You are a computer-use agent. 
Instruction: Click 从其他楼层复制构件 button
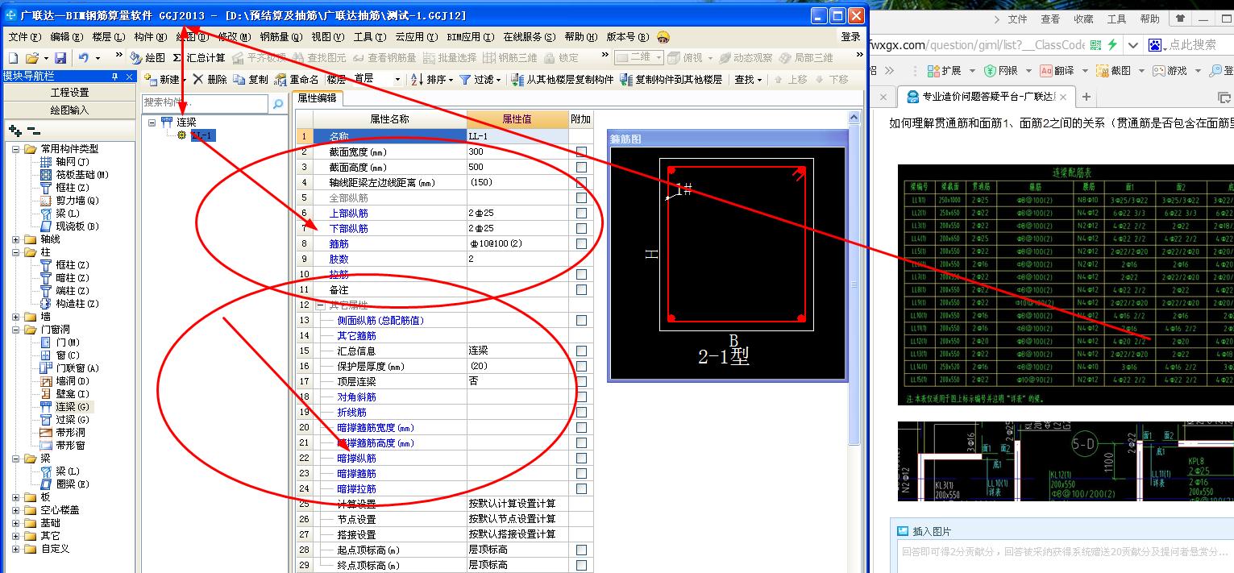[563, 80]
